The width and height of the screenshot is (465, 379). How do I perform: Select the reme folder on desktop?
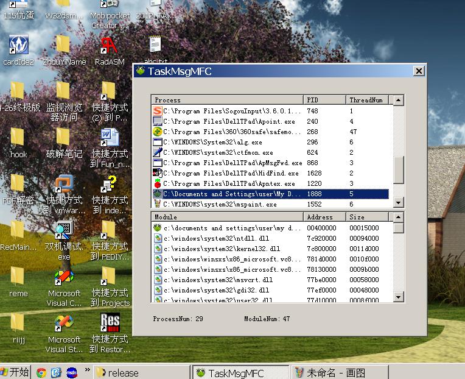pyautogui.click(x=18, y=282)
